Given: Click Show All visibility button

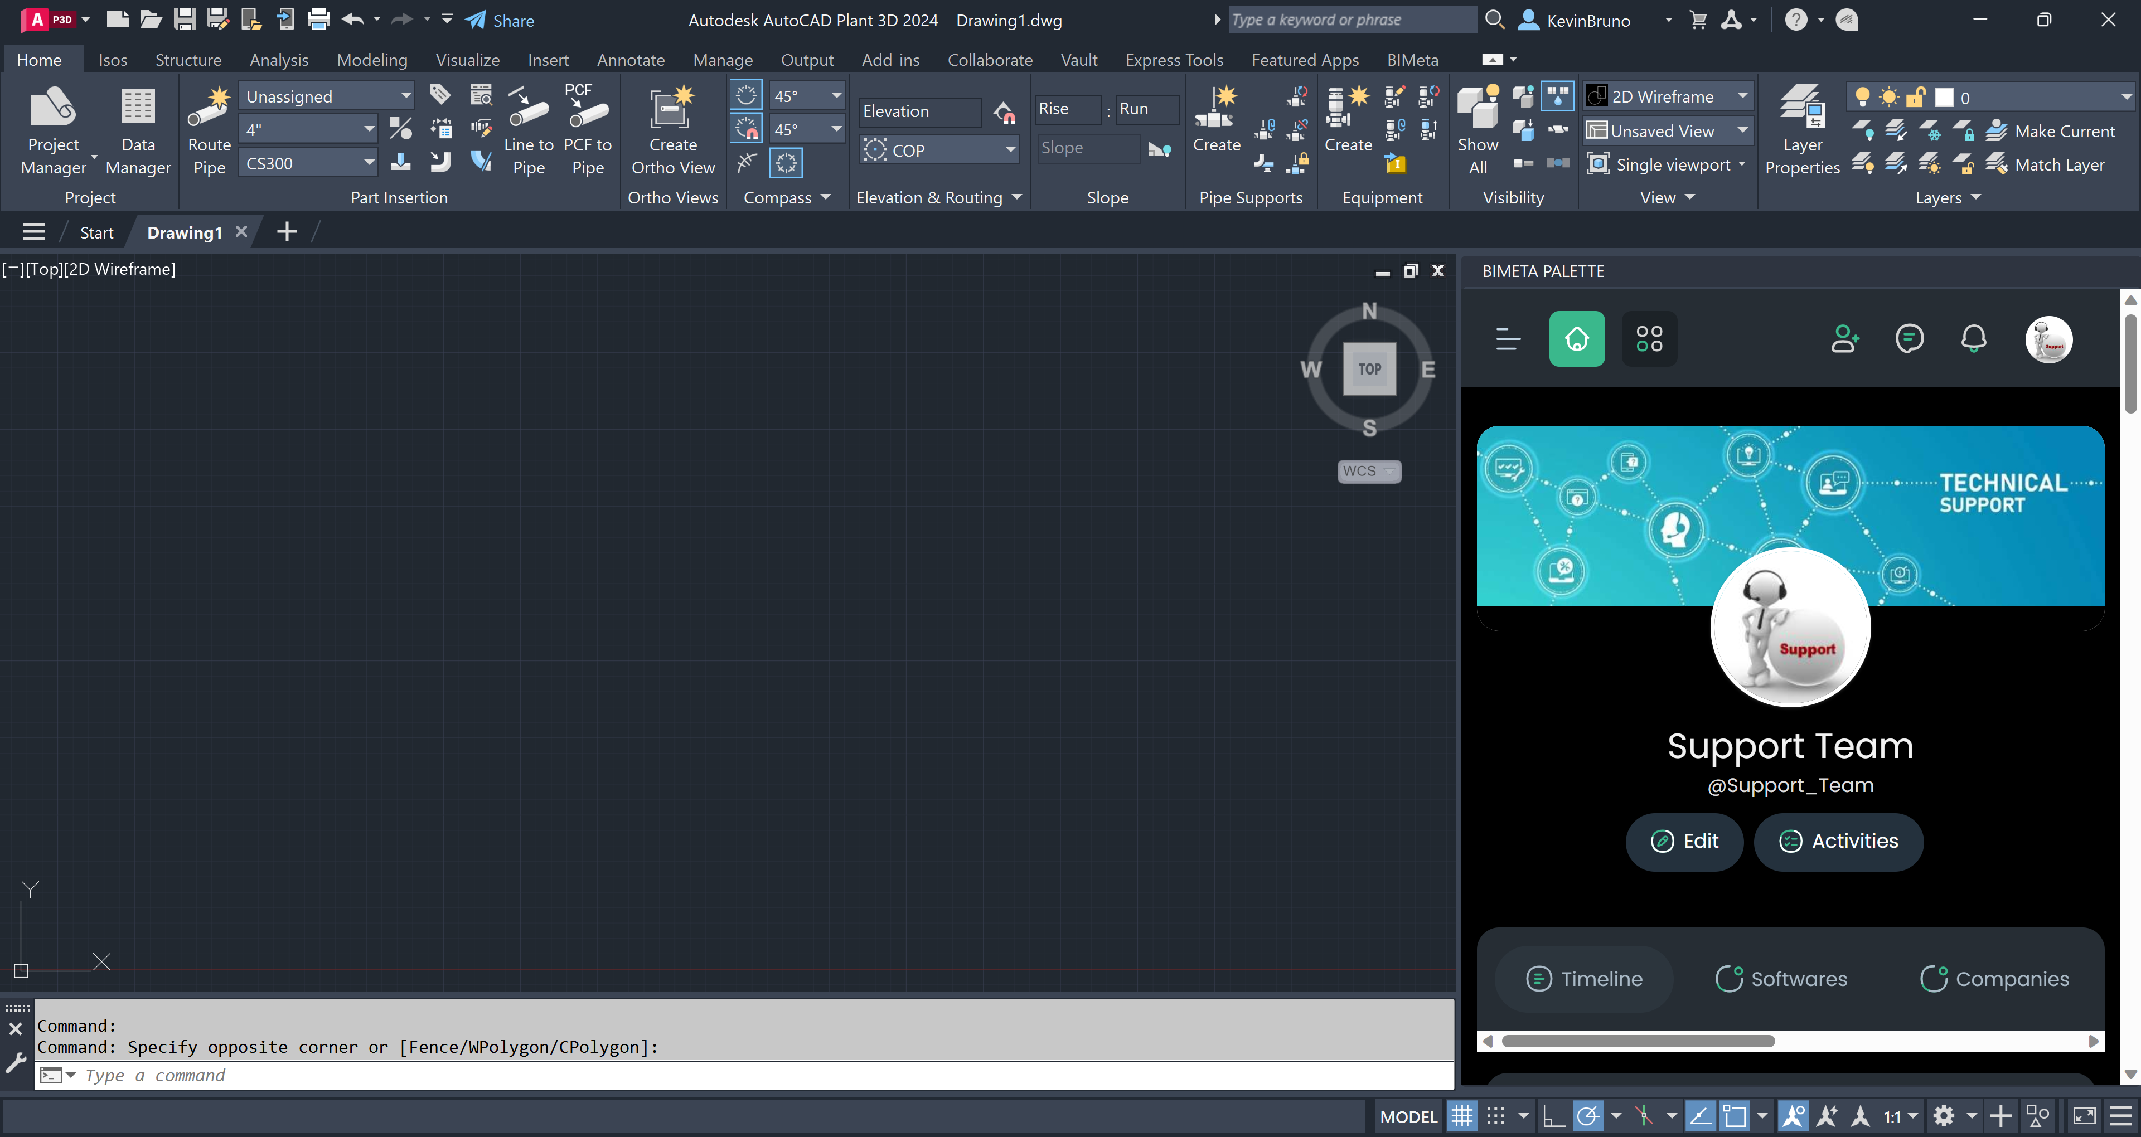Looking at the screenshot, I should point(1478,130).
